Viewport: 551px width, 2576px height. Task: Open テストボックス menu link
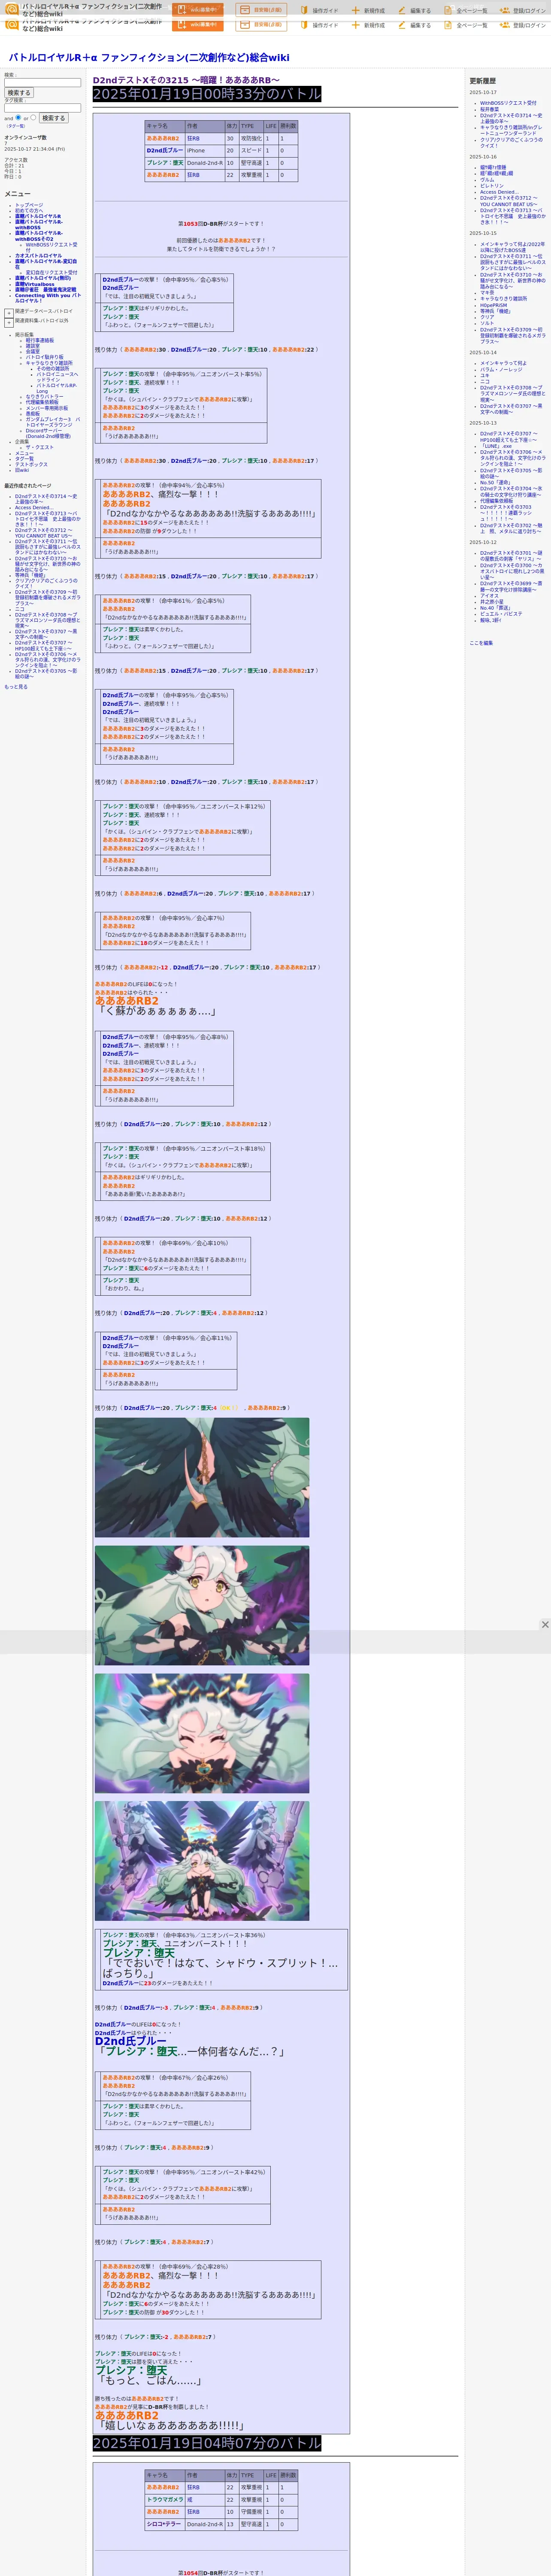point(31,465)
